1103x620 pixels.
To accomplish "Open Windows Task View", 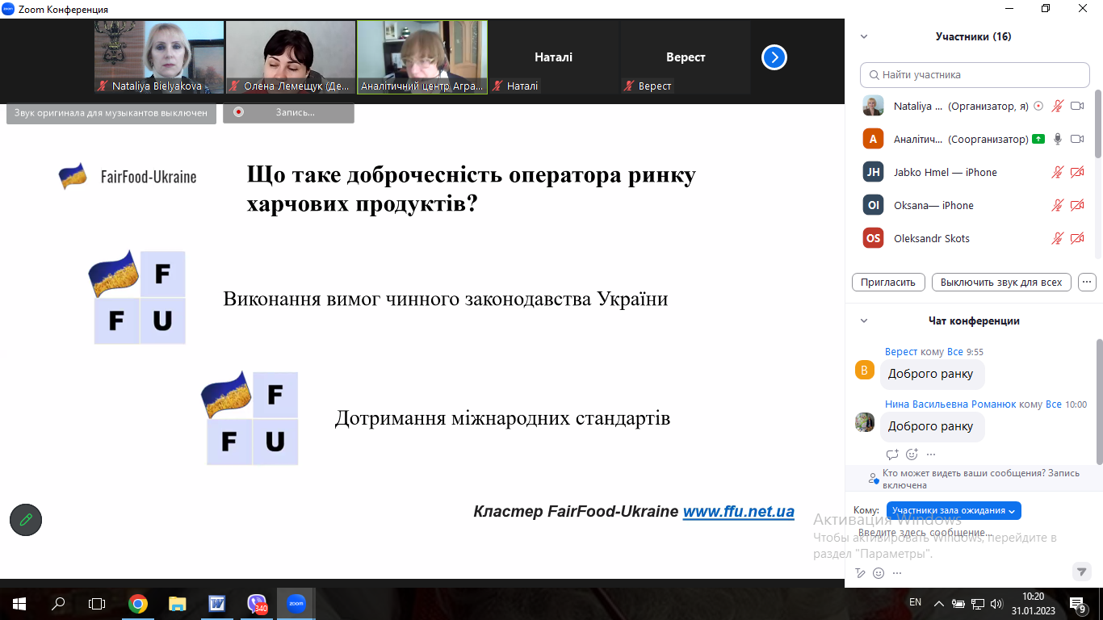I will tap(97, 603).
